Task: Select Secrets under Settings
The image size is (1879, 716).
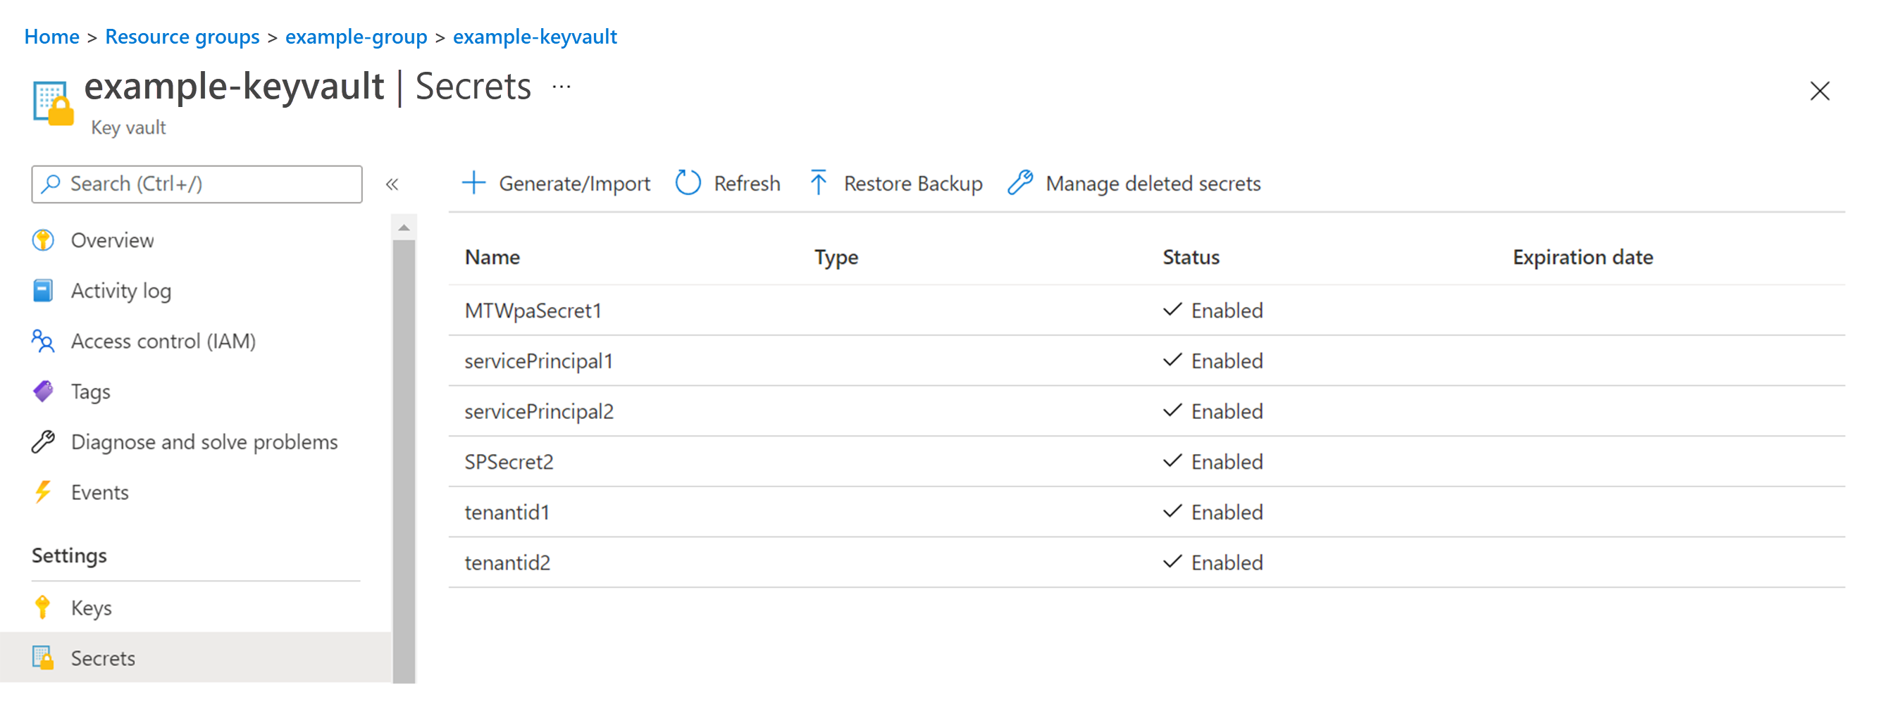Action: coord(195,657)
